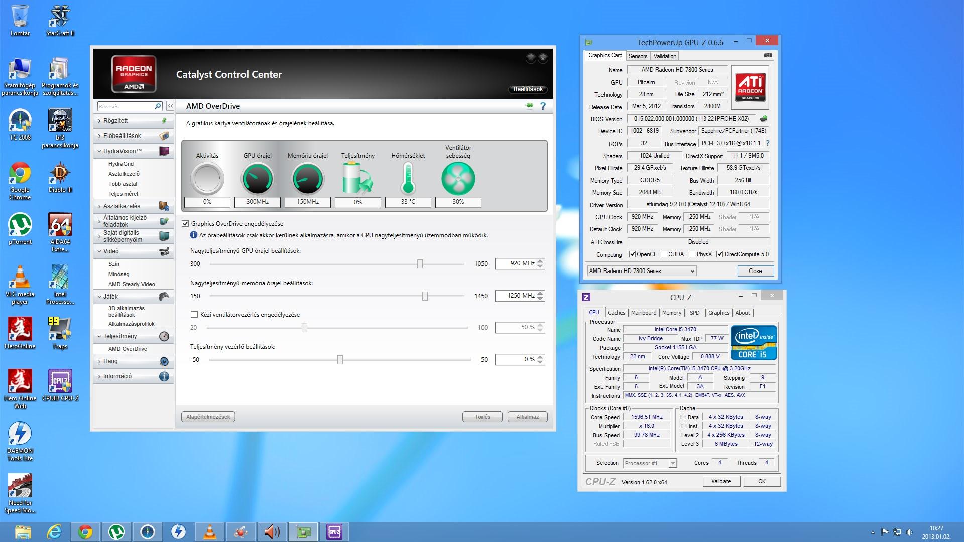Open File Explorer from the taskbar

tap(23, 532)
